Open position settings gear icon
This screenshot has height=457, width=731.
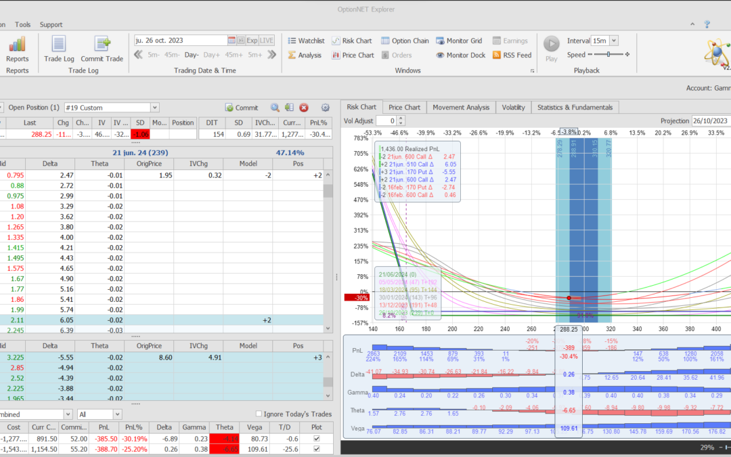coord(325,108)
